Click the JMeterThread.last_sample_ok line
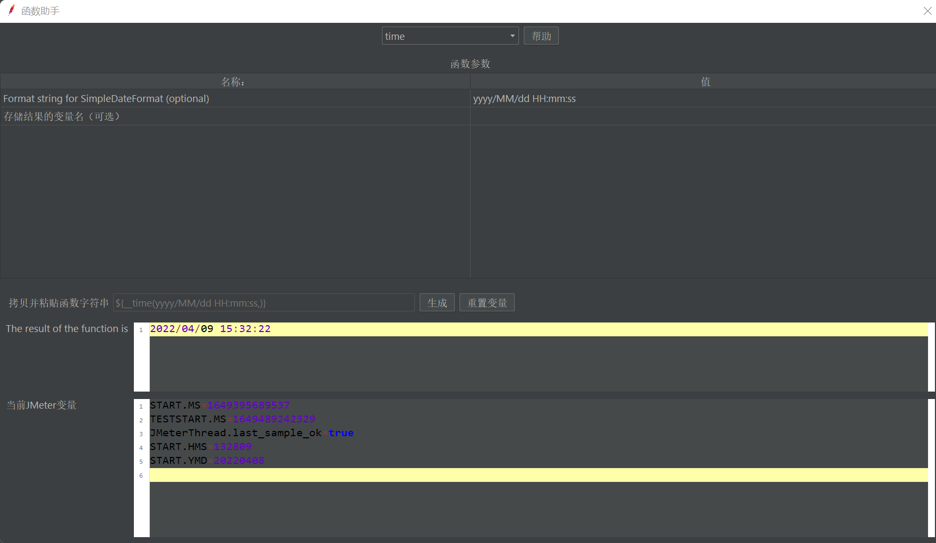 point(539,433)
